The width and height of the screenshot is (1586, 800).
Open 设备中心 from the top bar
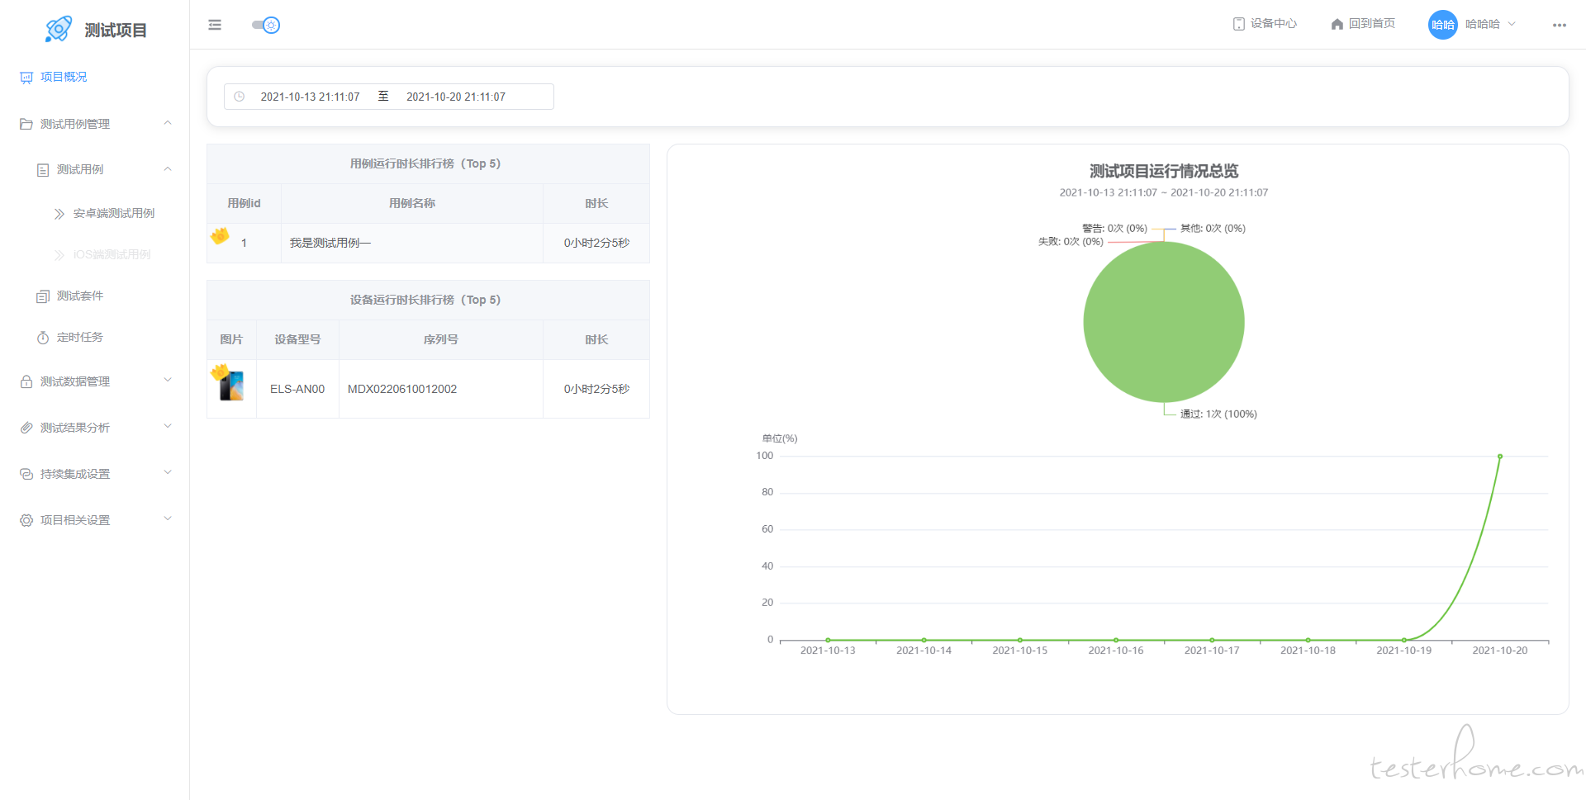(1265, 24)
